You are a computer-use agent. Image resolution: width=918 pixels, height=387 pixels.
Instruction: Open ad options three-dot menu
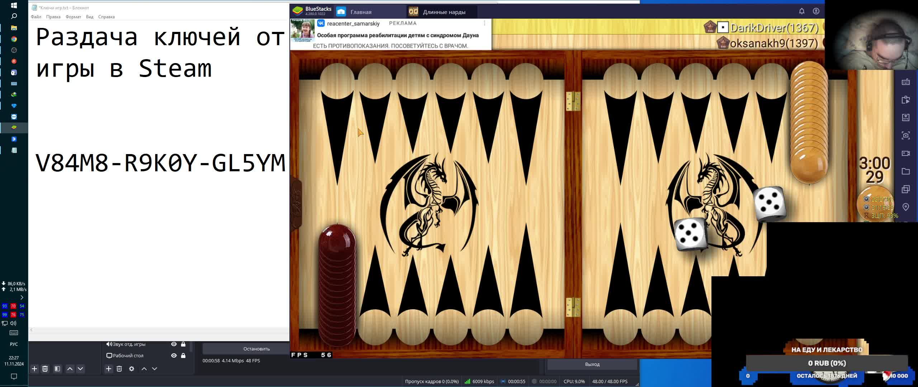point(484,23)
